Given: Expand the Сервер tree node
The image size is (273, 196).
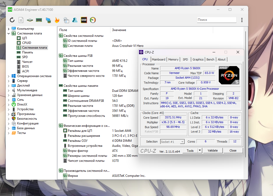Looking at the screenshot, I should tap(8, 81).
